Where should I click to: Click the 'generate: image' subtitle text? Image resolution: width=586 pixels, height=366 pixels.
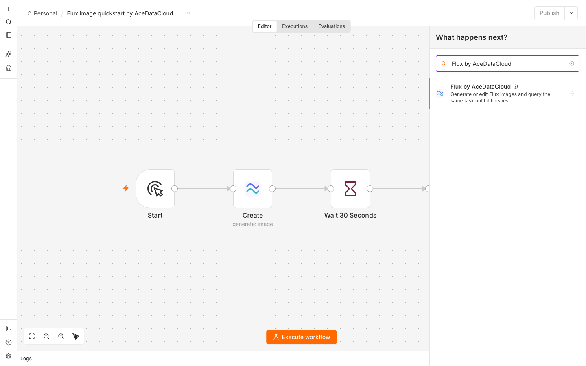(253, 224)
